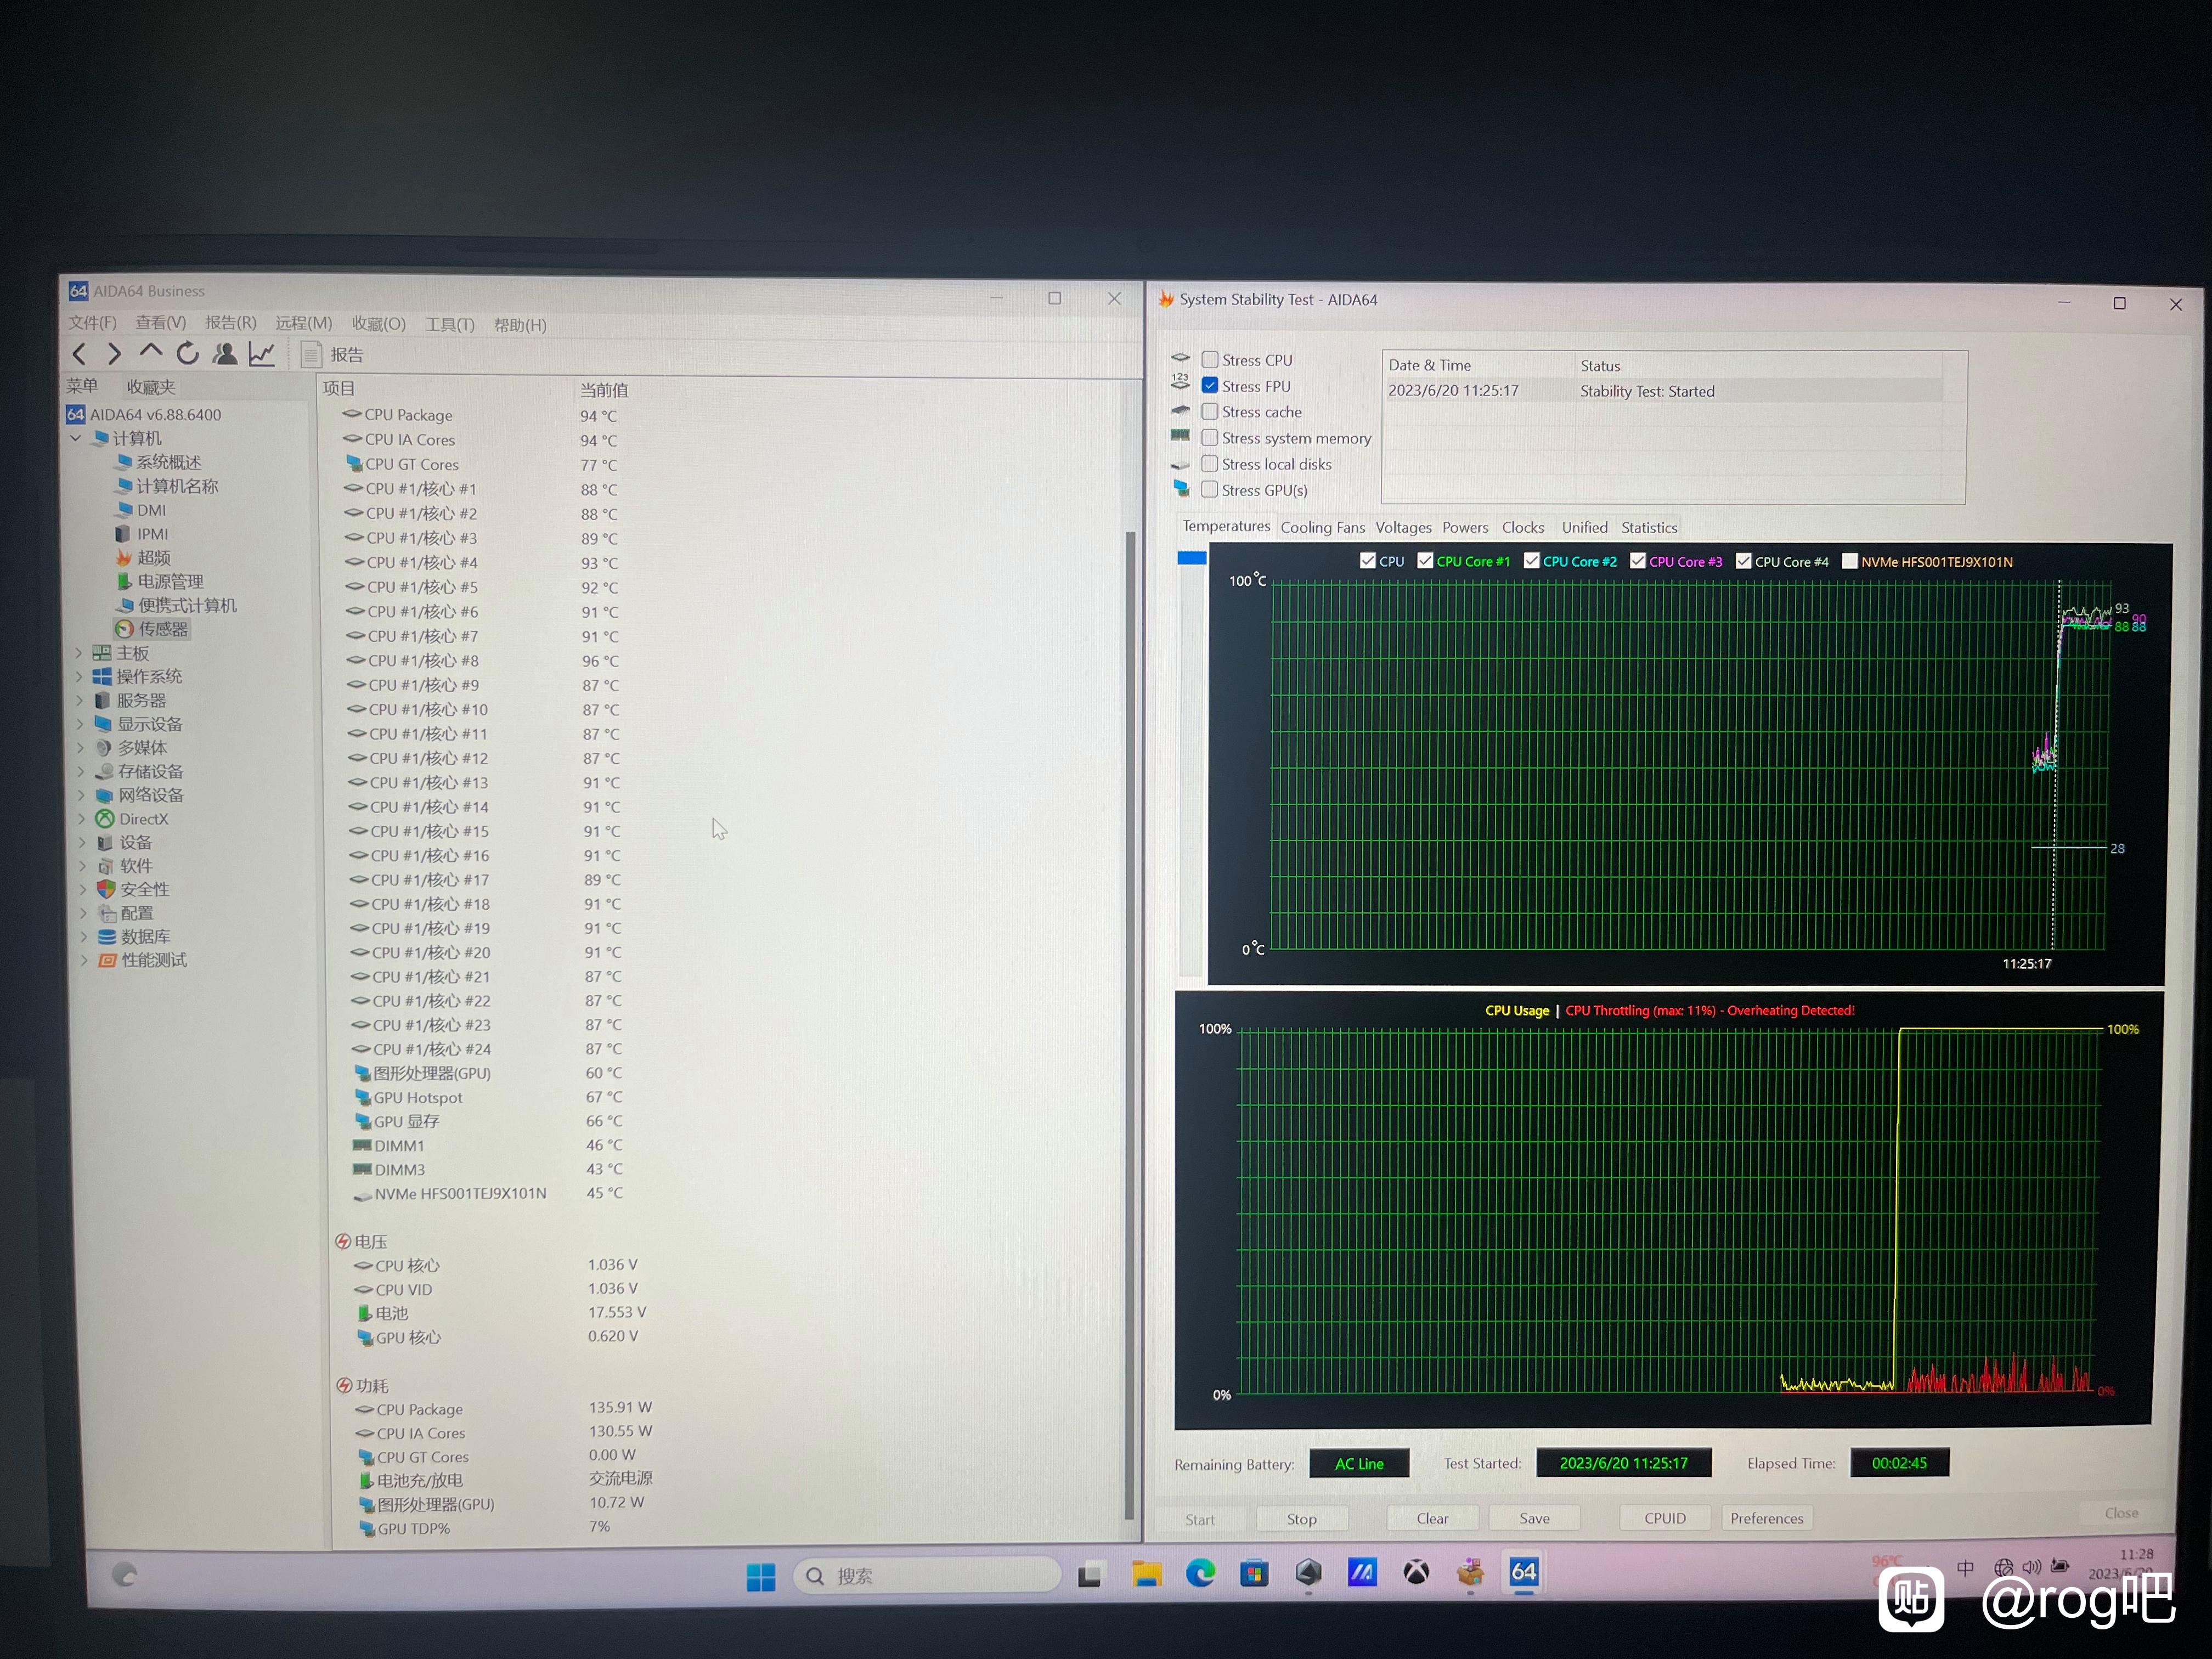The image size is (2212, 1659).
Task: Click the graph chart icon in toolbar
Action: [x=262, y=353]
